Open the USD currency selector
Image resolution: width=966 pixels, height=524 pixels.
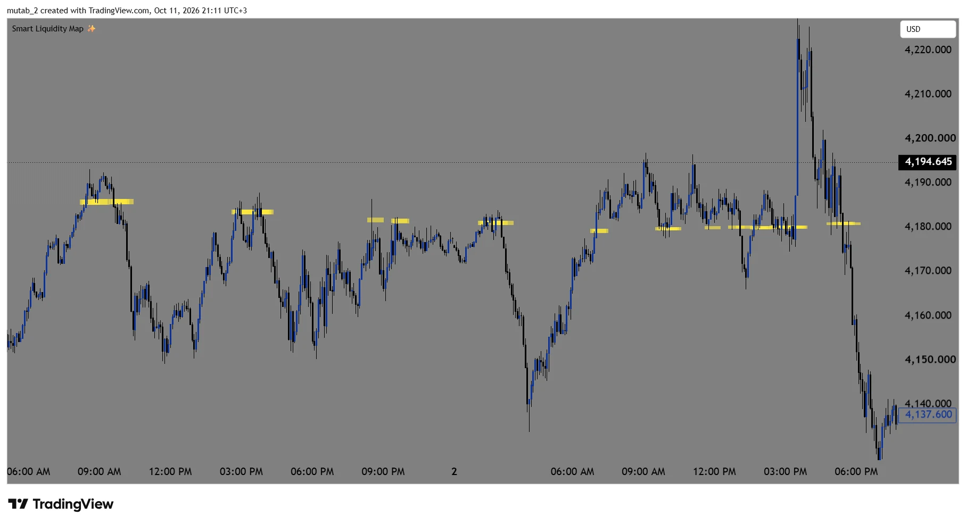(928, 29)
